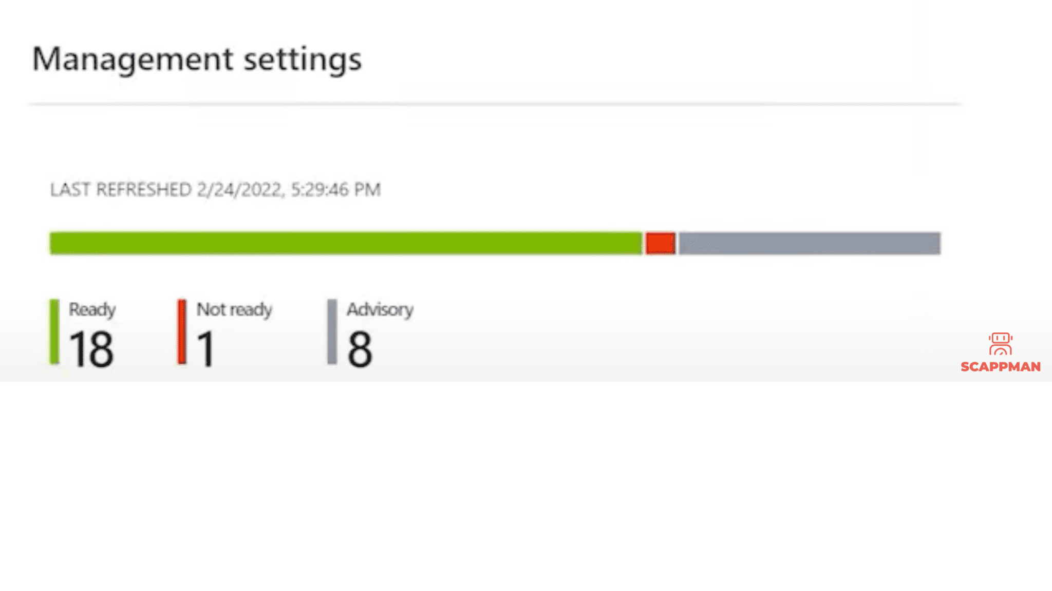
Task: Toggle the Not ready status filter
Action: tap(234, 309)
